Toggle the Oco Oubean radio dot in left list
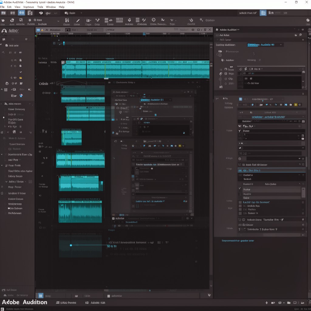Screen dimensions: 311x311 pos(9,208)
